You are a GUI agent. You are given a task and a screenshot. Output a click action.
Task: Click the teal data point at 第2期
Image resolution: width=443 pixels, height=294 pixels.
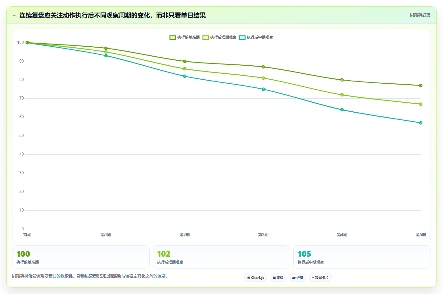tap(185, 76)
